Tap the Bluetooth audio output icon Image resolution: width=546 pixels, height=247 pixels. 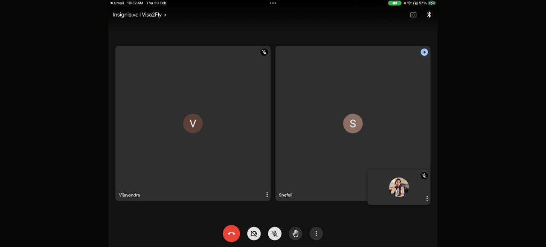[429, 15]
